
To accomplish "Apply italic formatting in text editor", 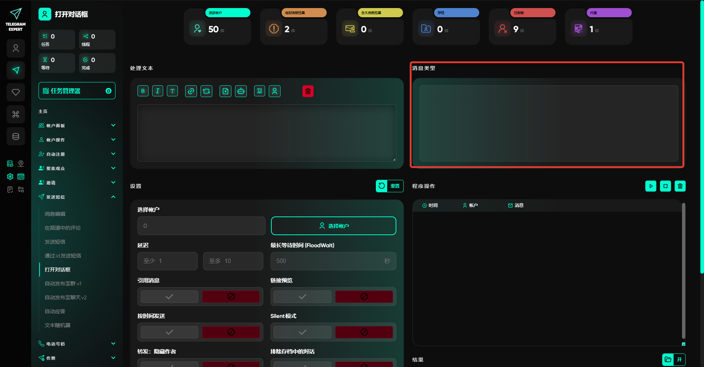I will pos(157,91).
